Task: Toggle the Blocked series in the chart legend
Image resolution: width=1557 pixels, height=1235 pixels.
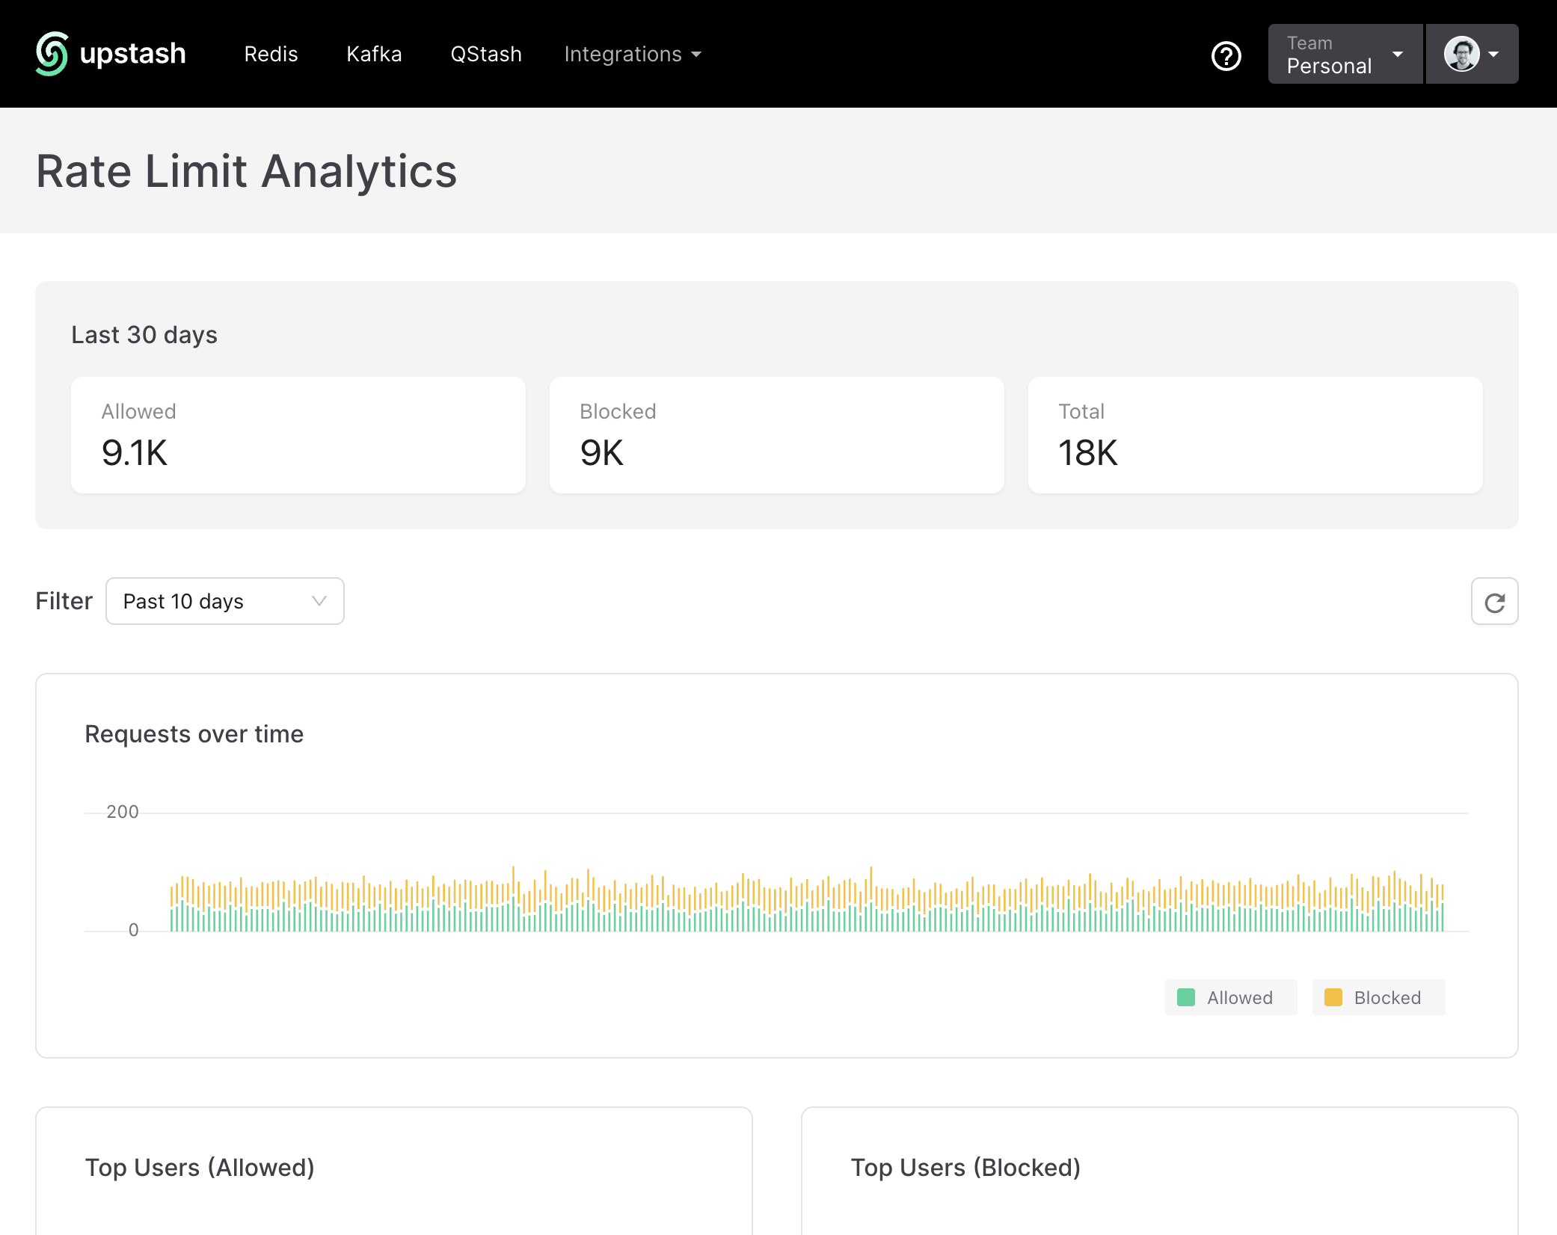Action: (x=1378, y=997)
